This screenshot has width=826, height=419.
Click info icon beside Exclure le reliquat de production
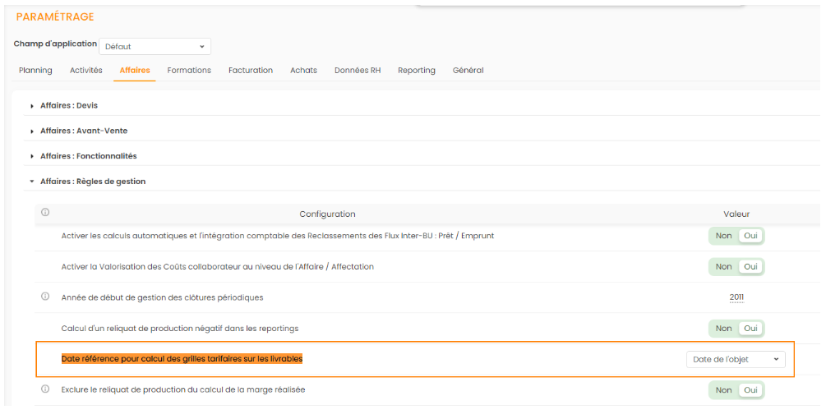[45, 389]
